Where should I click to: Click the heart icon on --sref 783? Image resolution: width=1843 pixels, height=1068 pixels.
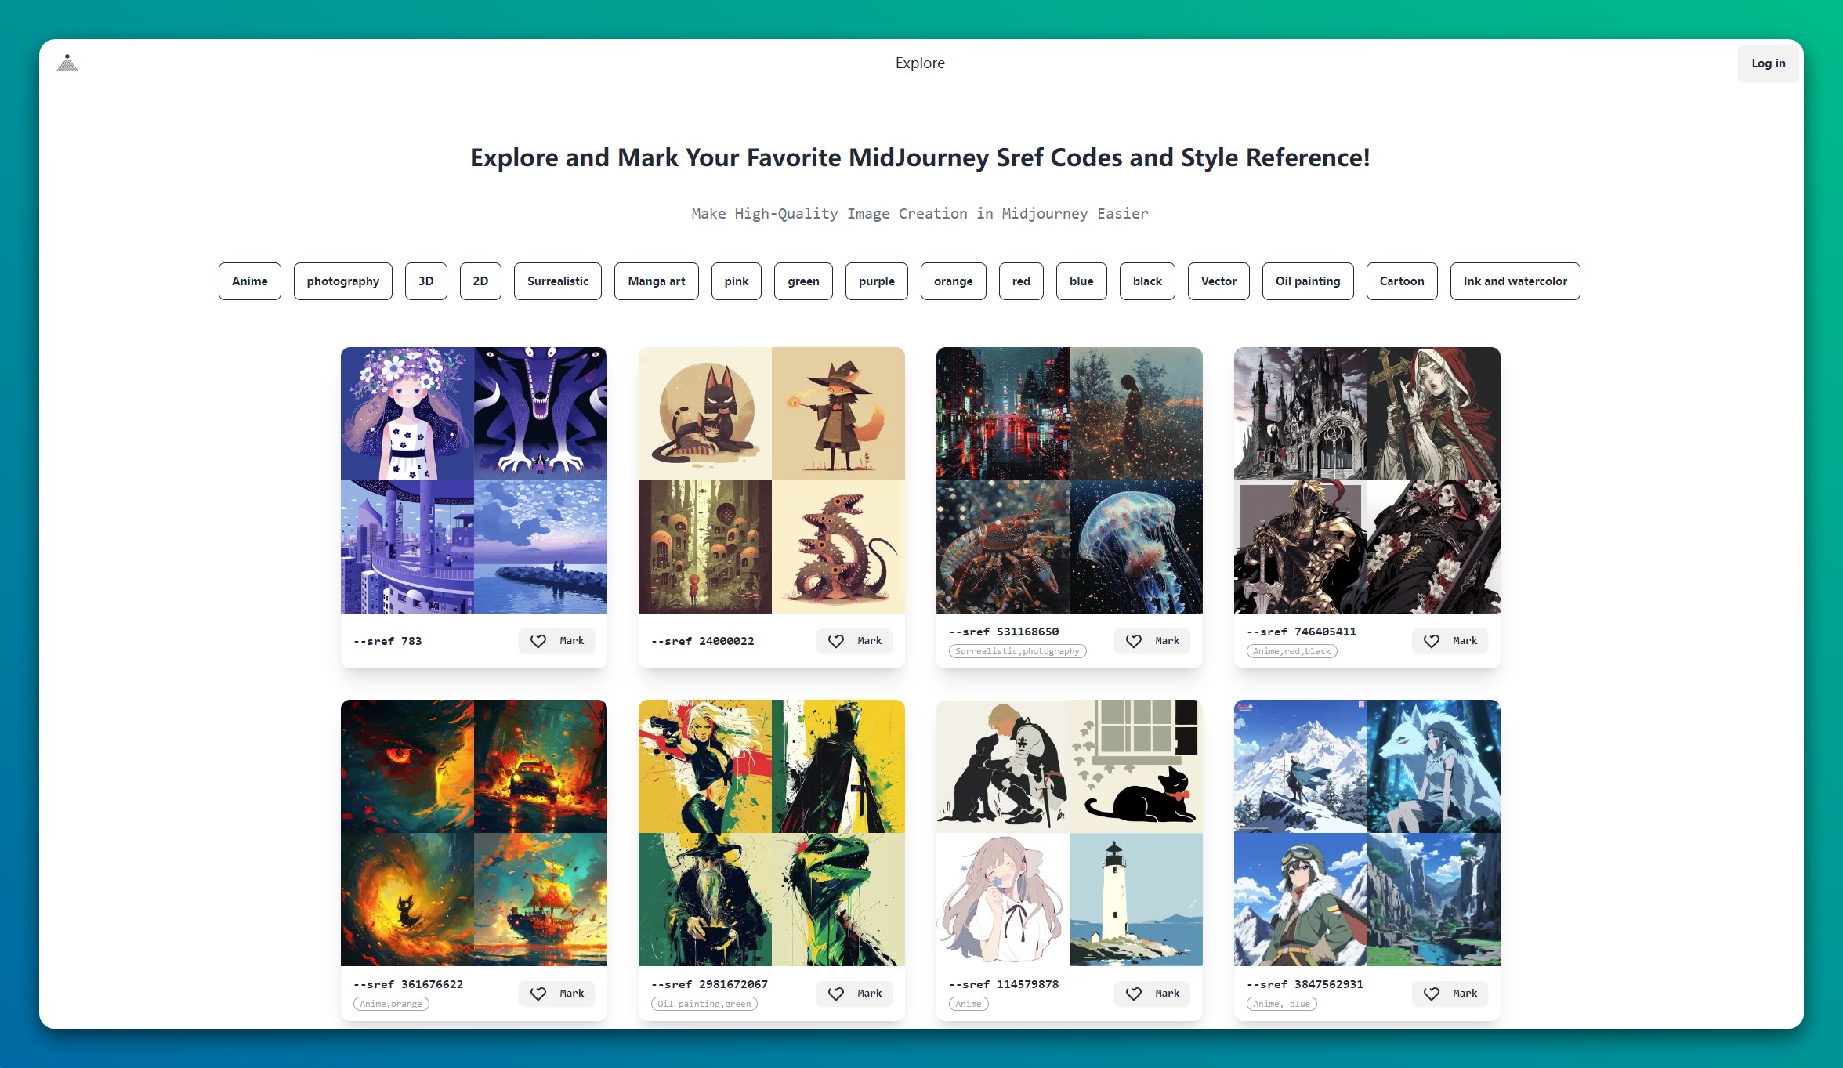click(x=538, y=641)
